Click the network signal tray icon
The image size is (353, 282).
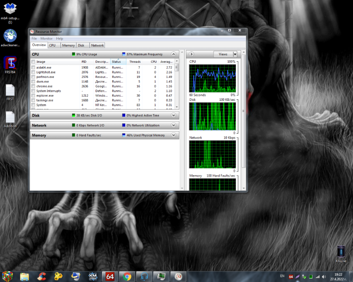tap(317, 277)
